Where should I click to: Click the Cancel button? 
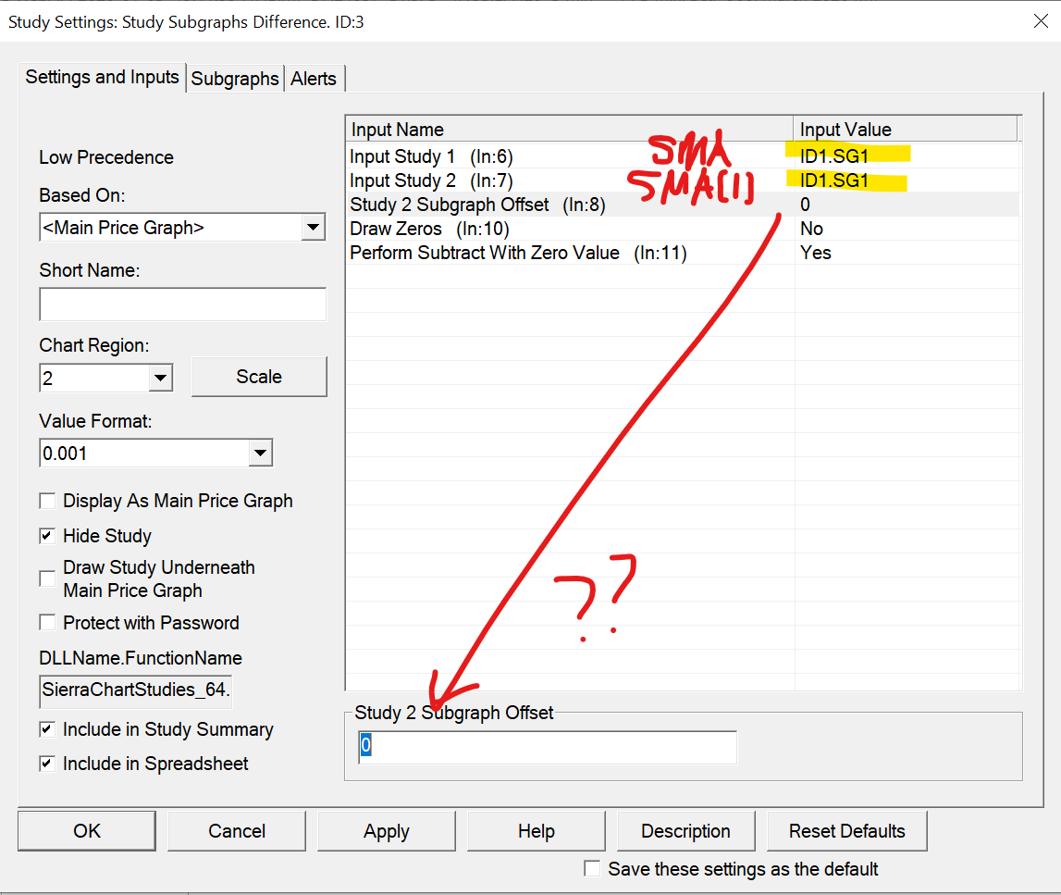point(237,831)
